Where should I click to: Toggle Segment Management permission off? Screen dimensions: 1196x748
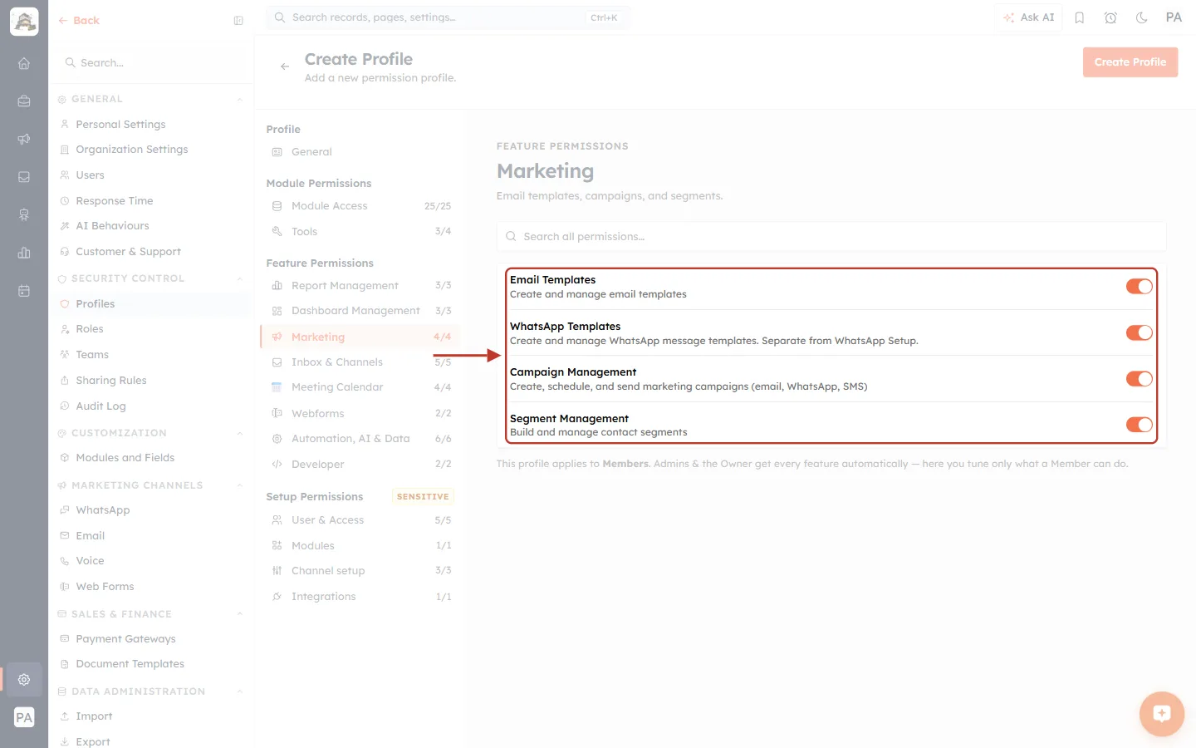[1139, 425]
